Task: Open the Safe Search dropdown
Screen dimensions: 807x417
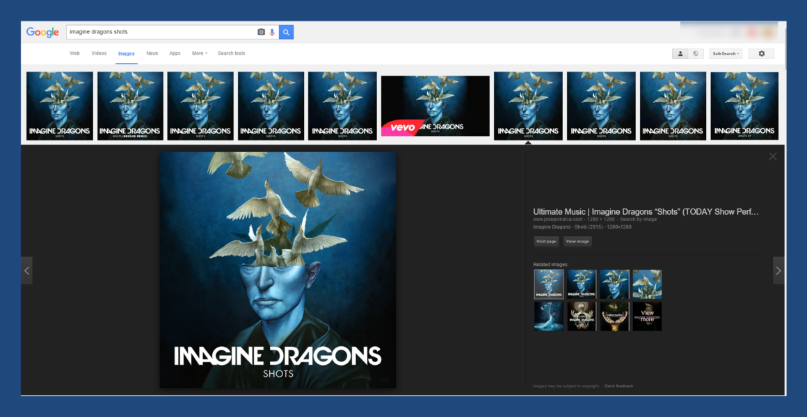Action: pos(726,53)
